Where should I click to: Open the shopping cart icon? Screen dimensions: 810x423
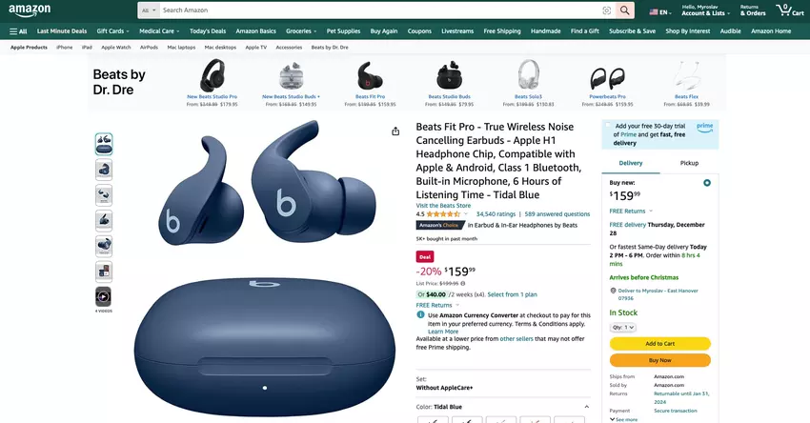tap(790, 10)
